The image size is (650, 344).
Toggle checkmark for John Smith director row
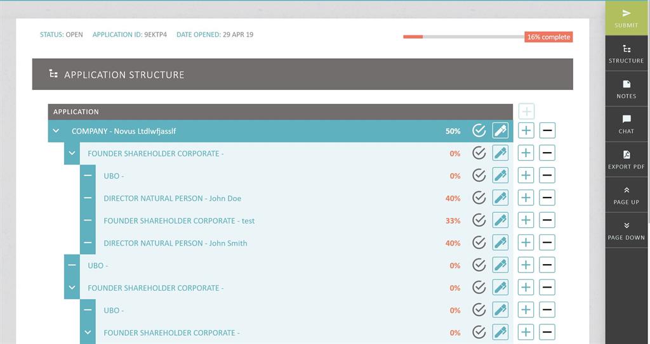[479, 243]
